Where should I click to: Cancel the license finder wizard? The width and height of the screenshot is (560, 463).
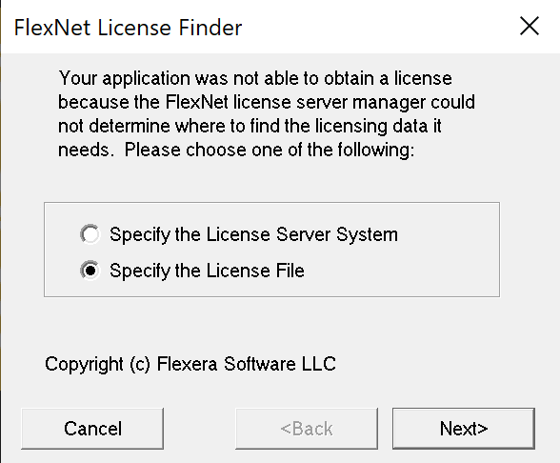[92, 429]
